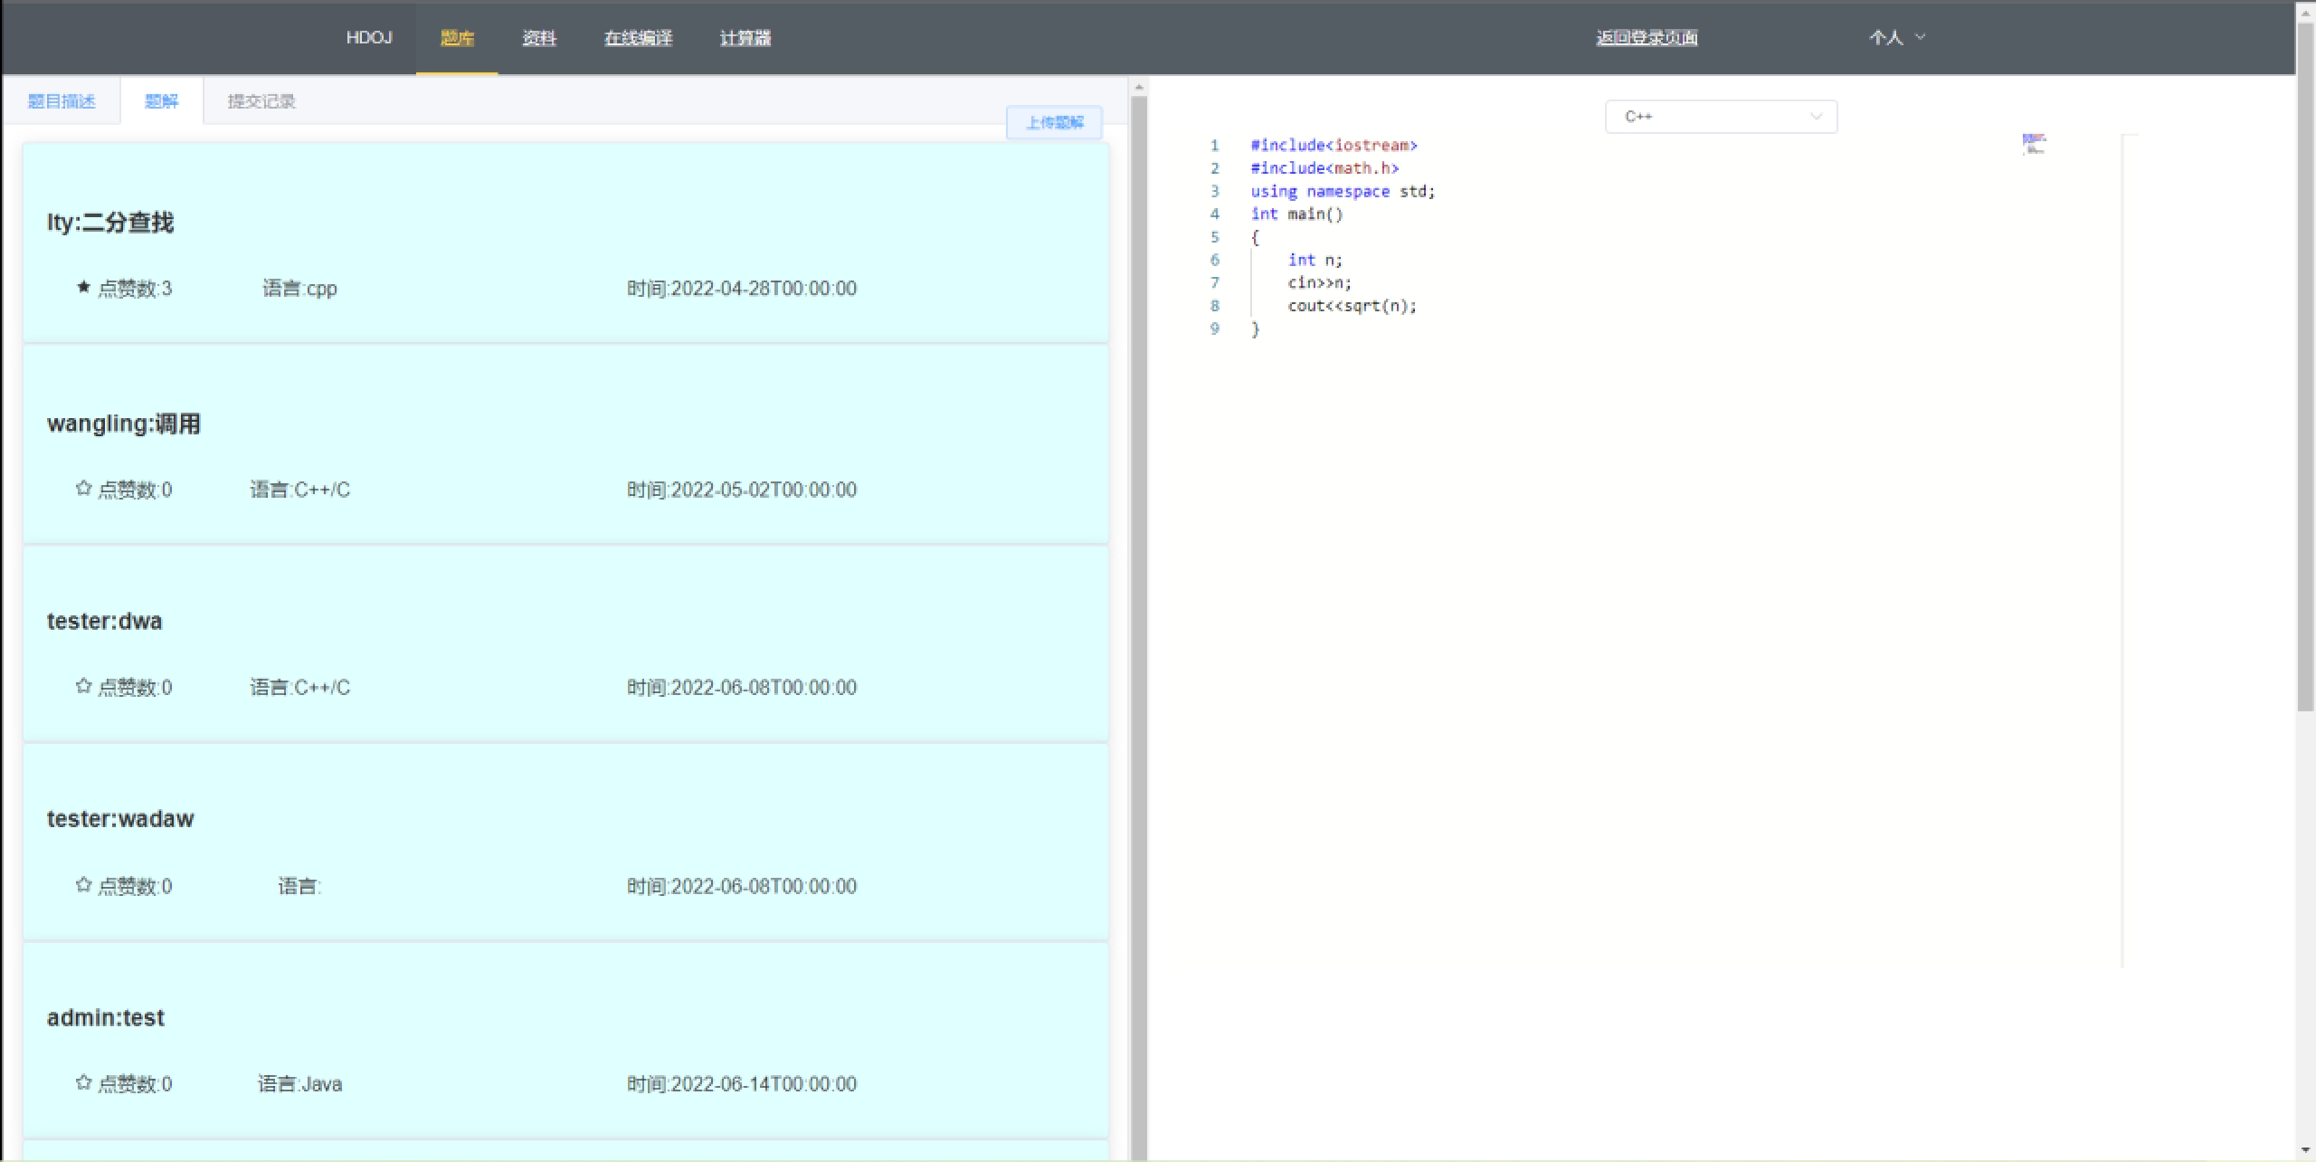
Task: Open the tester:wadaw solution title
Action: 120,819
